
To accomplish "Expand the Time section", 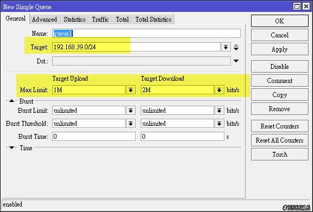I will (11, 148).
